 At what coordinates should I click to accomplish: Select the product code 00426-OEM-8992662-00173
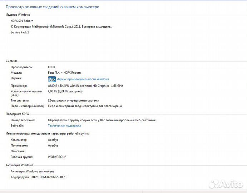pyautogui.click(x=48, y=177)
